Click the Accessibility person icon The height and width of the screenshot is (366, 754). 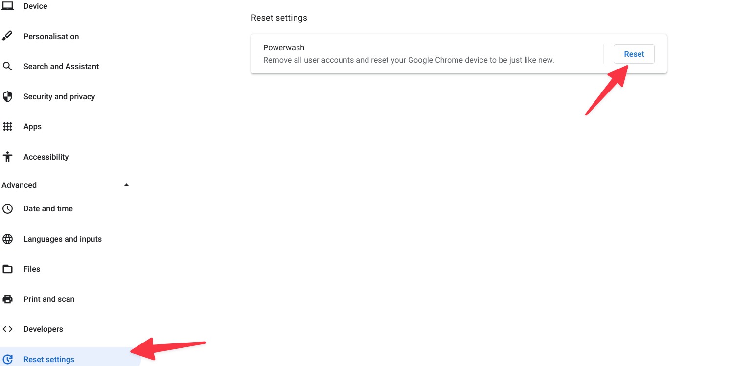(x=7, y=157)
